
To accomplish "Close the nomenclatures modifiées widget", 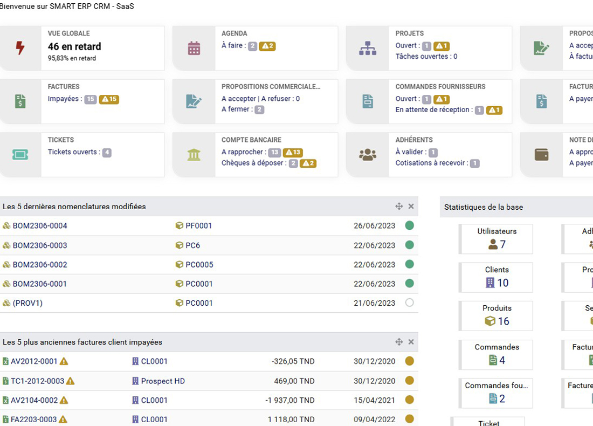I will coord(411,207).
